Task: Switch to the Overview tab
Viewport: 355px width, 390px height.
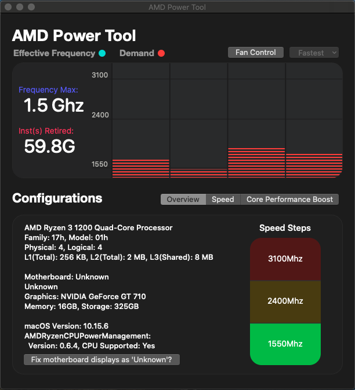Action: pos(183,199)
